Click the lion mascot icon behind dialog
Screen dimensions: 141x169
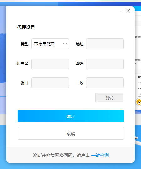coord(138,102)
